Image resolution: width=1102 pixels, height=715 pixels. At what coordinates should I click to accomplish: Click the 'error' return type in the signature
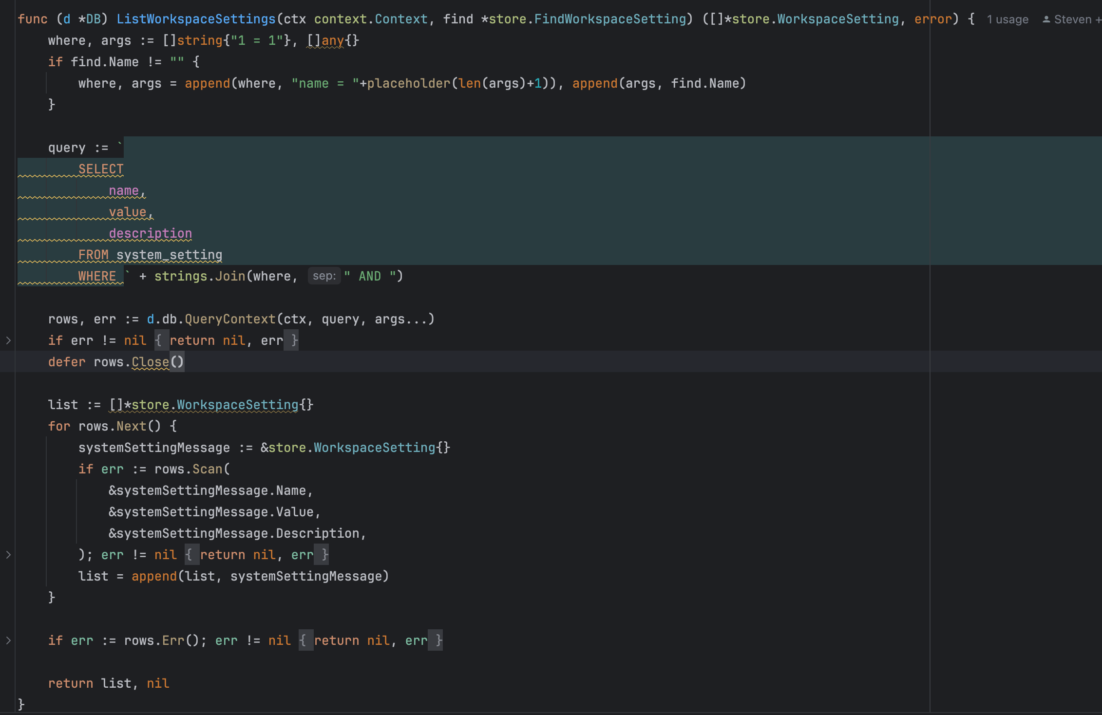(933, 19)
